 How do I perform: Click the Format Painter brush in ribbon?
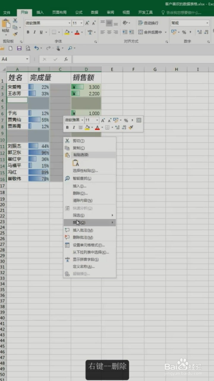[x=15, y=34]
